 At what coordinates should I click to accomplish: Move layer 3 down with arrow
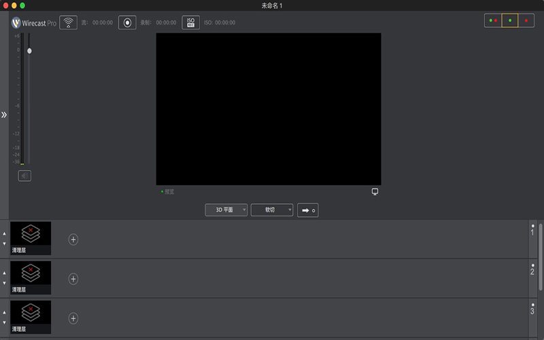[4, 322]
